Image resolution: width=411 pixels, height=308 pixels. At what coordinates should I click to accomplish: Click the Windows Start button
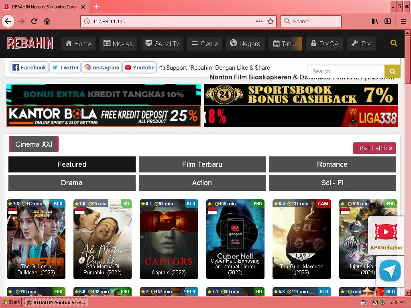11,302
